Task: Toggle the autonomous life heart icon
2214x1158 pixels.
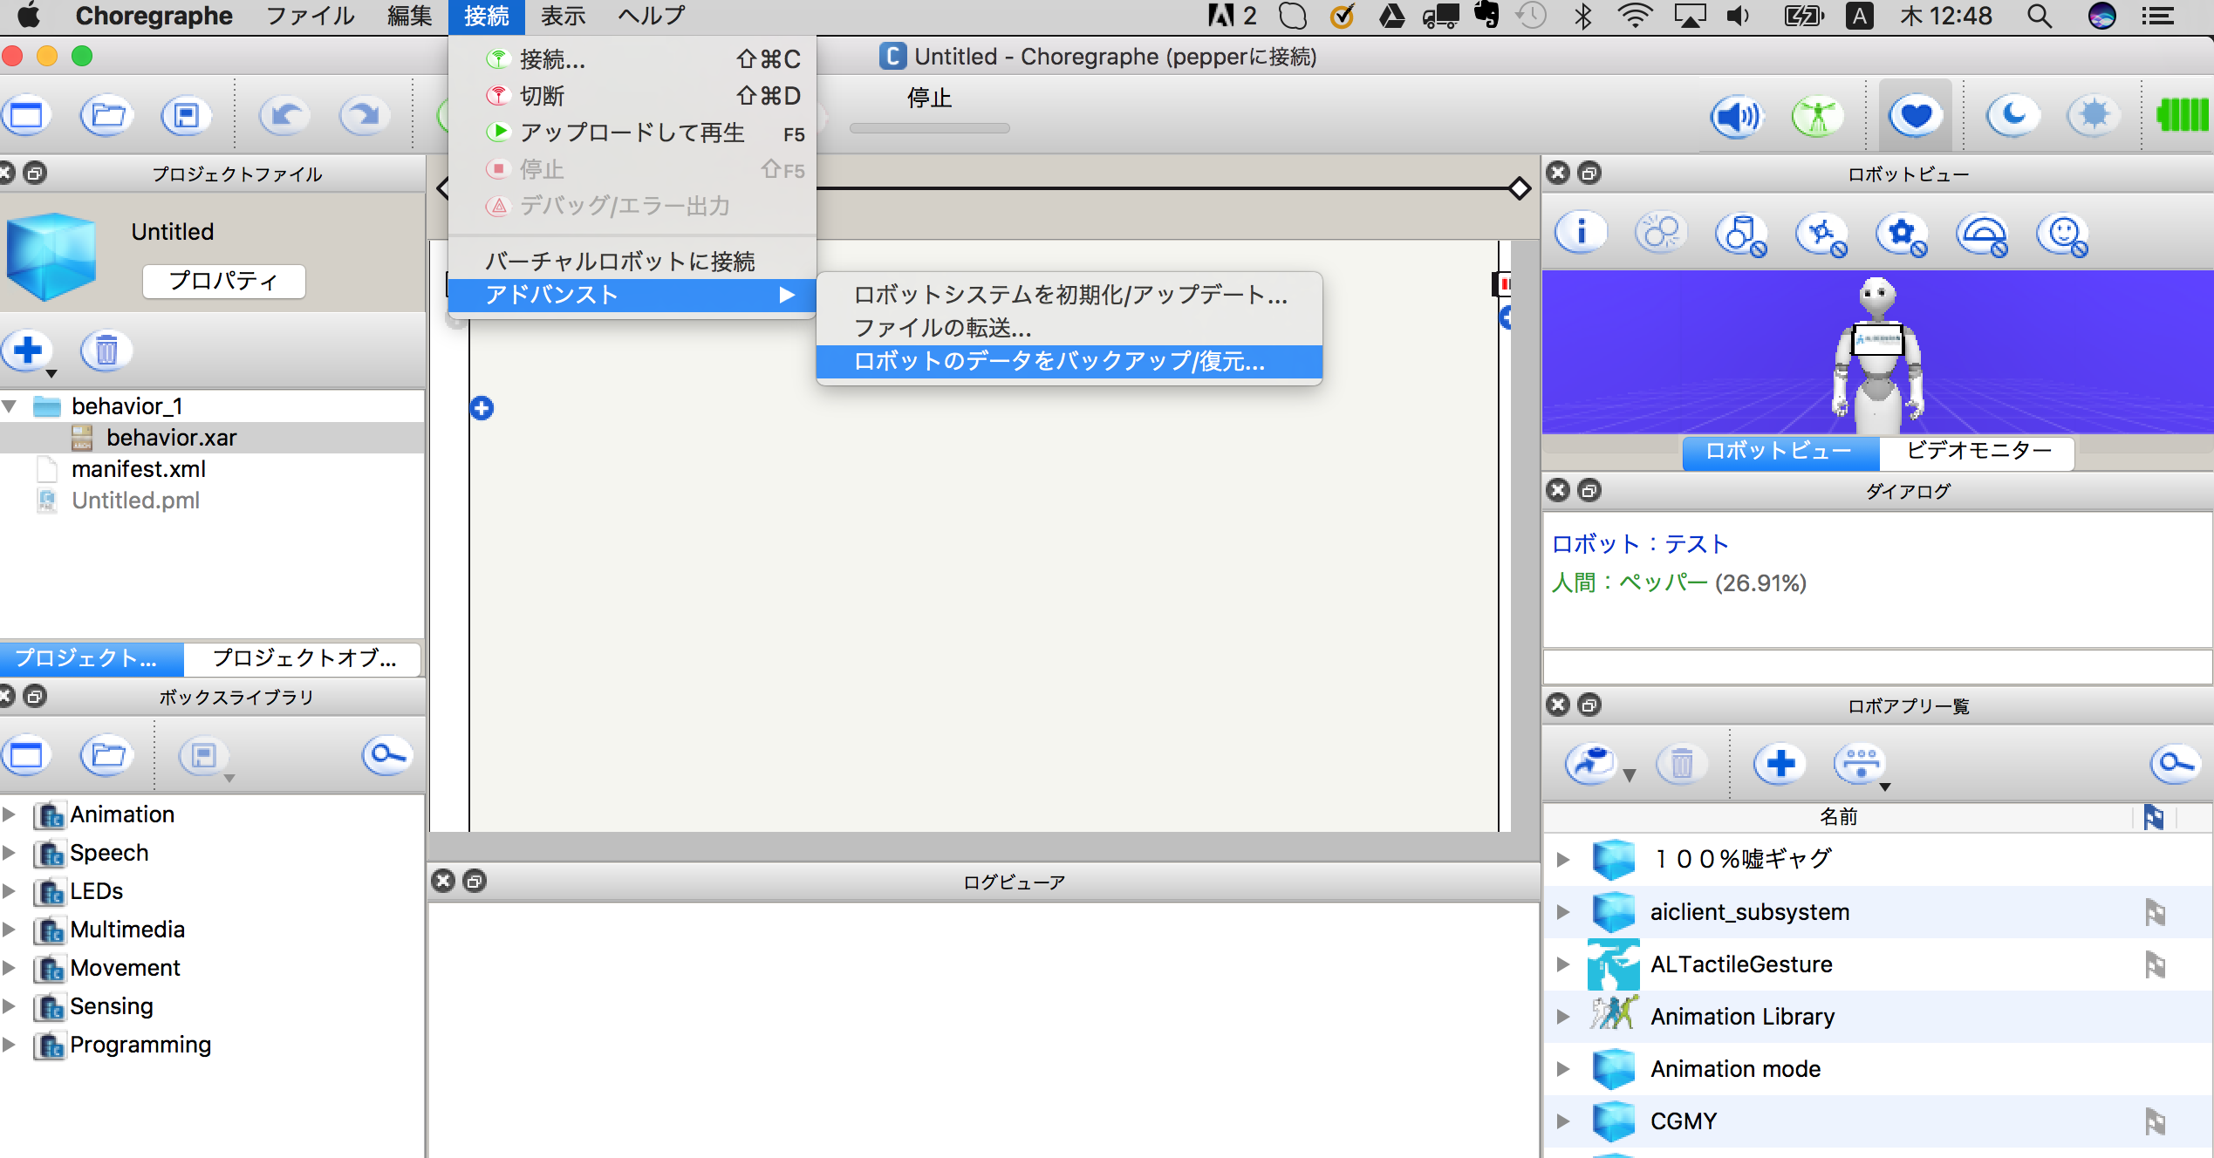Action: tap(1916, 115)
